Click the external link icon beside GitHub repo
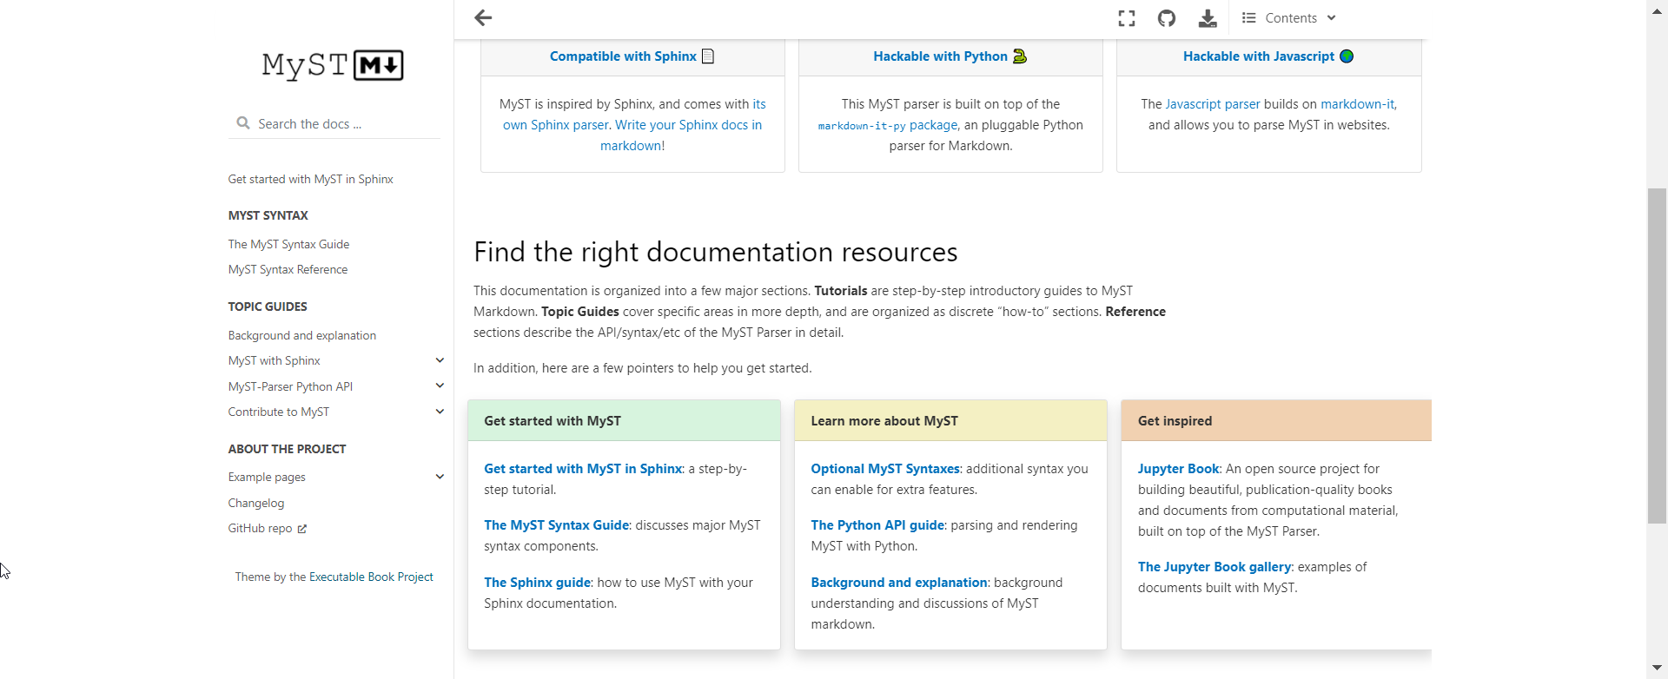 click(x=302, y=529)
